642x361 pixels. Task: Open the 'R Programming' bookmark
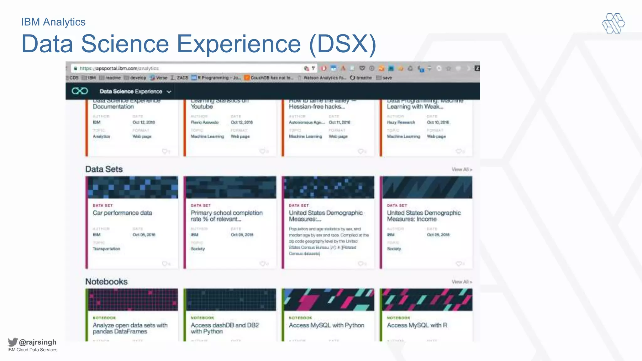click(x=216, y=78)
